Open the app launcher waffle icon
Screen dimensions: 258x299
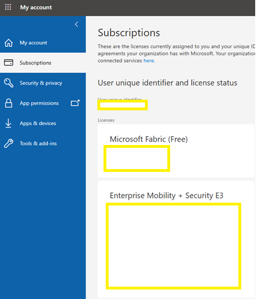8,7
